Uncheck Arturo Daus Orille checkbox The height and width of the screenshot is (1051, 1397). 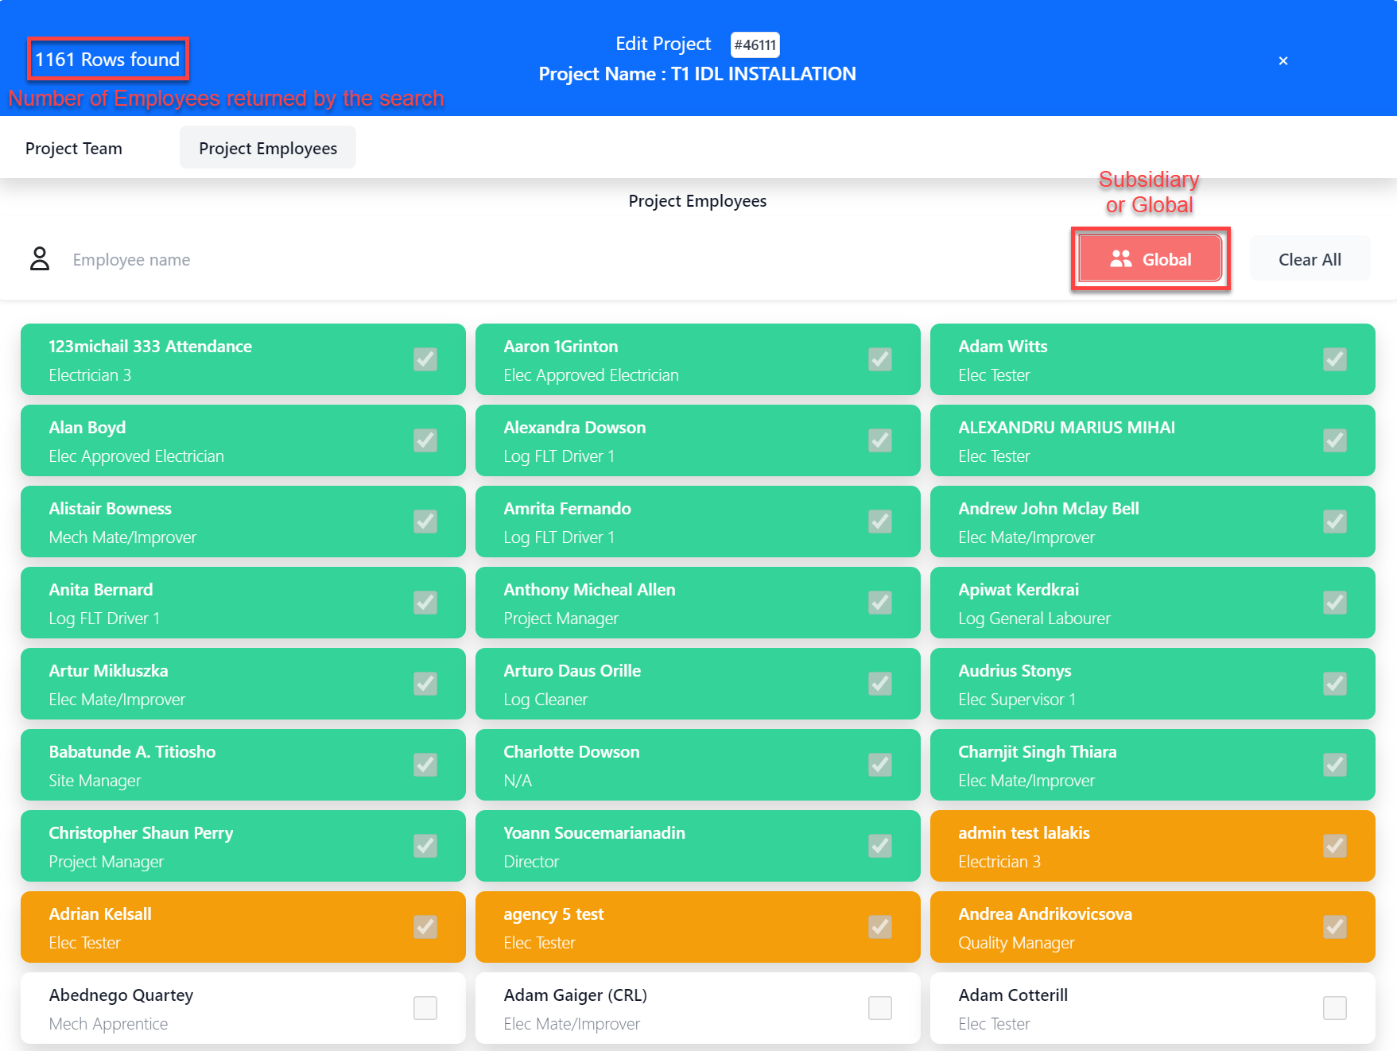point(880,684)
